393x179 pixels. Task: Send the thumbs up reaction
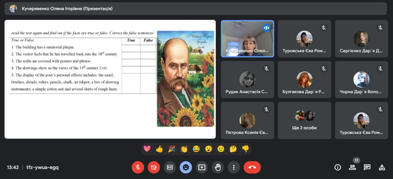(159, 149)
